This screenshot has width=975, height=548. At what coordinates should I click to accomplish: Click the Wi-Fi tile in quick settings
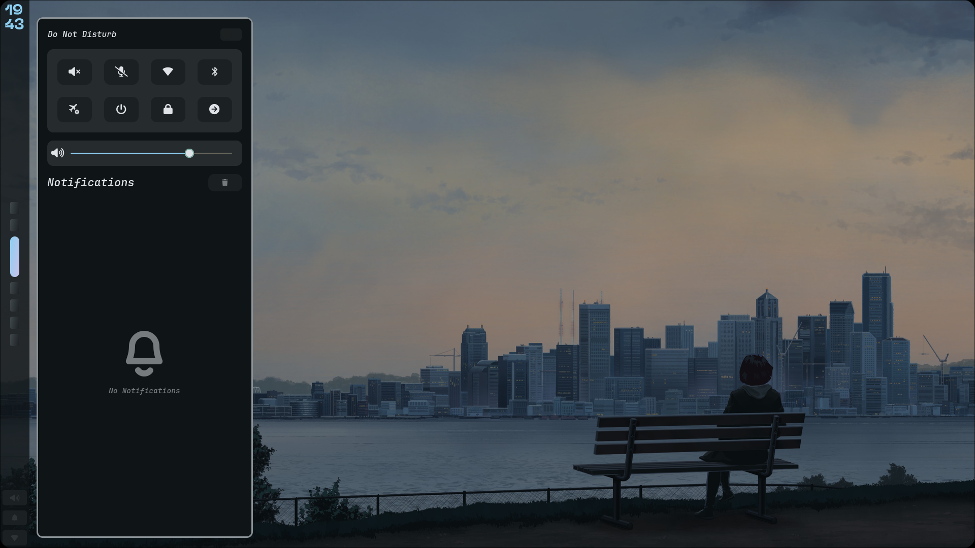coord(168,72)
